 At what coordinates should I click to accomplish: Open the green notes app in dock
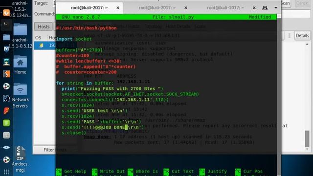tap(6, 123)
